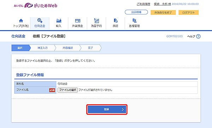
Task: Open the 為替予約 exchange contract icon
Action: coord(96,21)
